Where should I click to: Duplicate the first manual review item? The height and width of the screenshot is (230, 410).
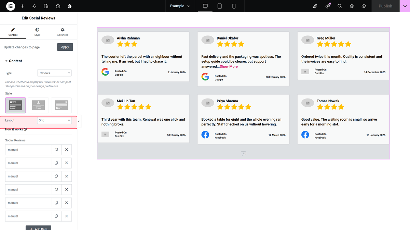click(56, 150)
